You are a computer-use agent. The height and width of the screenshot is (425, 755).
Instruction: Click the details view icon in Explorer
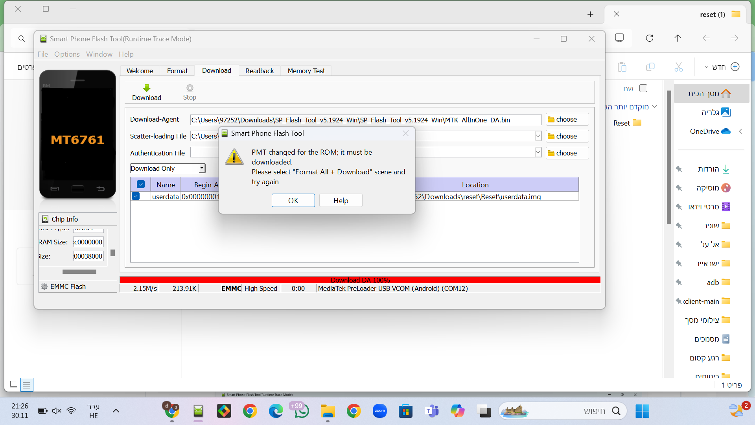(26, 384)
